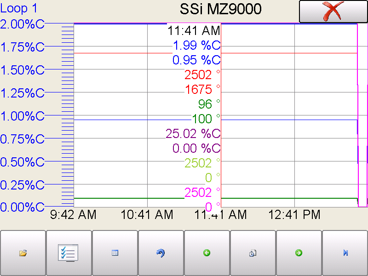Click the open folder icon button
This screenshot has width=368, height=276.
click(x=23, y=253)
